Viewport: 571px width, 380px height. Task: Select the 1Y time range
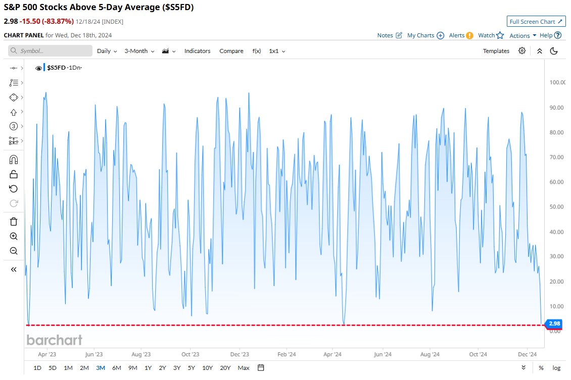(x=148, y=368)
